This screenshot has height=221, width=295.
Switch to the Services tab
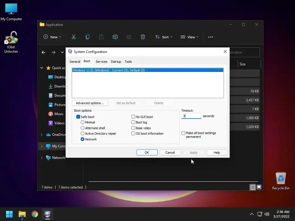(x=101, y=62)
